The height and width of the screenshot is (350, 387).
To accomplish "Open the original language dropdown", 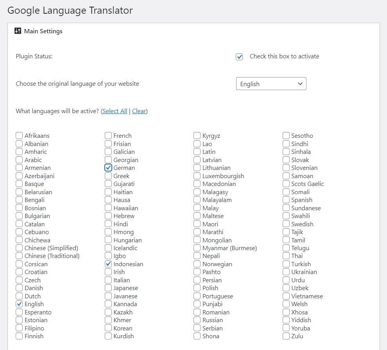I will (271, 84).
